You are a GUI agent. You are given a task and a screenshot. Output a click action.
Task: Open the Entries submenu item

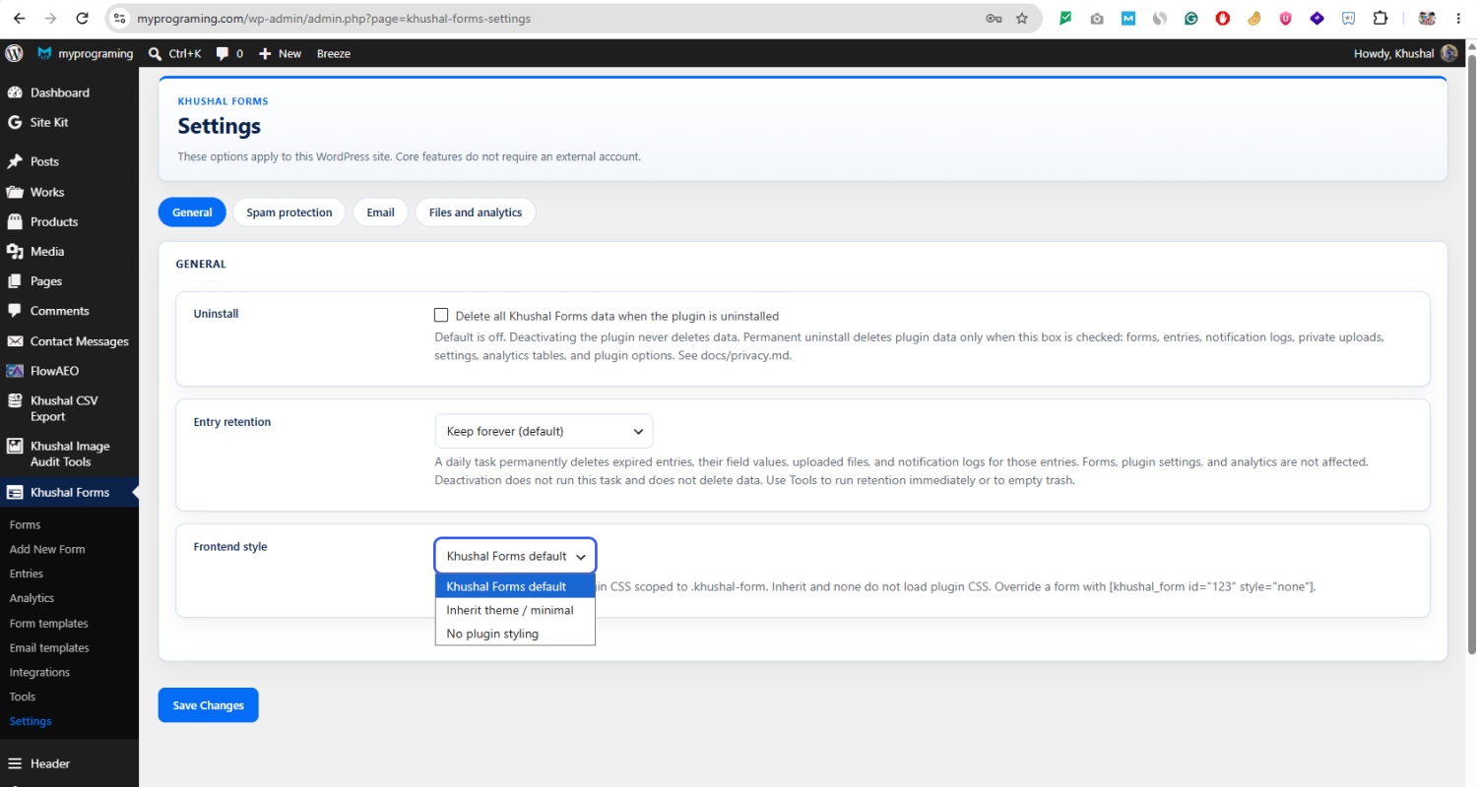(27, 574)
